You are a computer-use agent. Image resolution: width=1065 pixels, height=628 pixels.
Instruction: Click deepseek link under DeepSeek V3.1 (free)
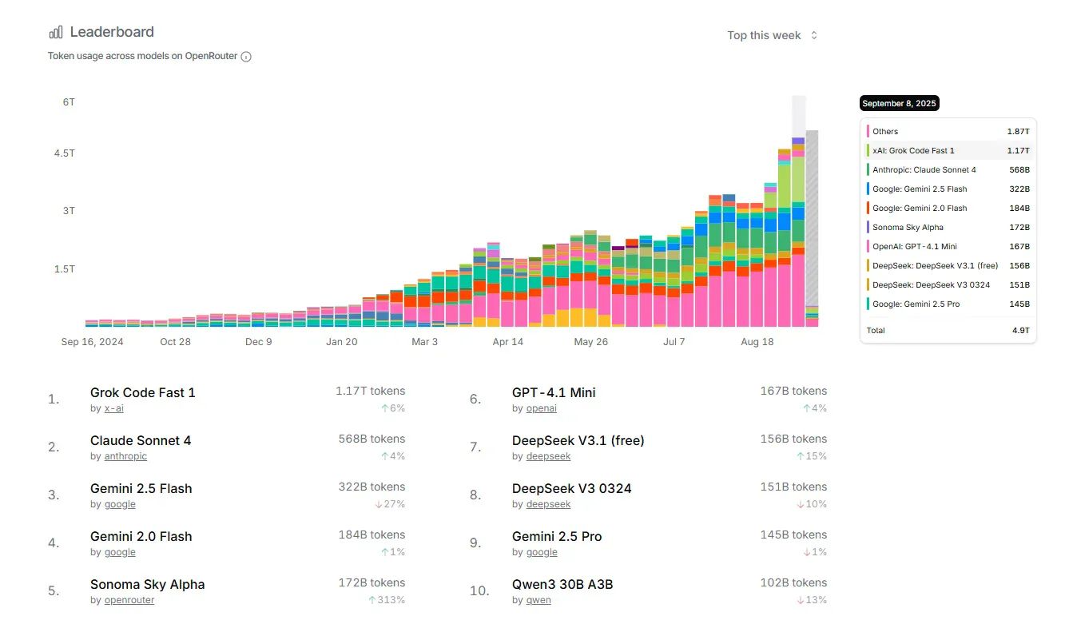click(549, 456)
